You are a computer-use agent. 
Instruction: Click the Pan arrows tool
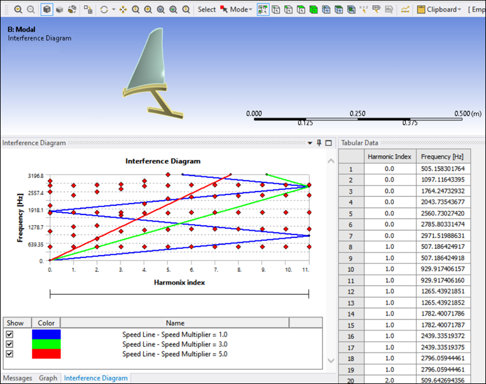coord(123,10)
